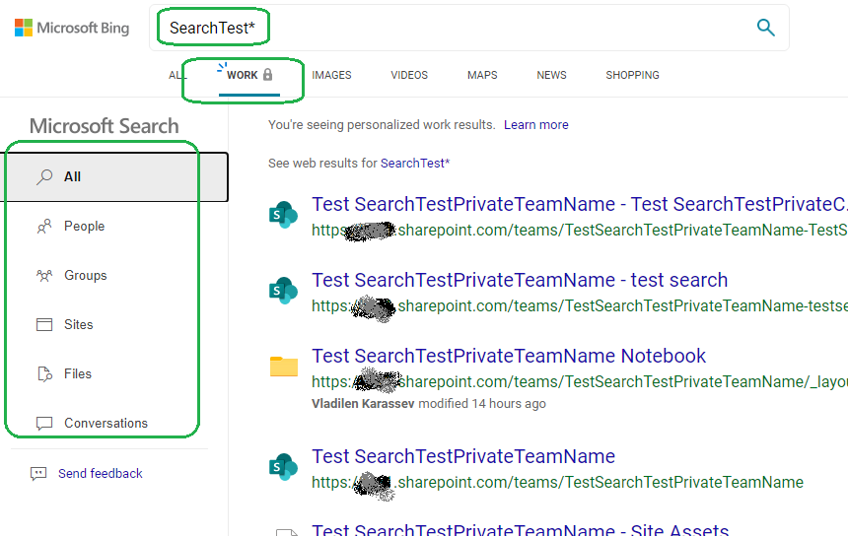848x536 pixels.
Task: Select the Groups filter
Action: pos(86,276)
